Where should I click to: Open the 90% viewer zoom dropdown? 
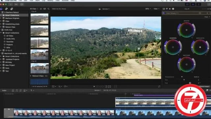tap(148, 9)
